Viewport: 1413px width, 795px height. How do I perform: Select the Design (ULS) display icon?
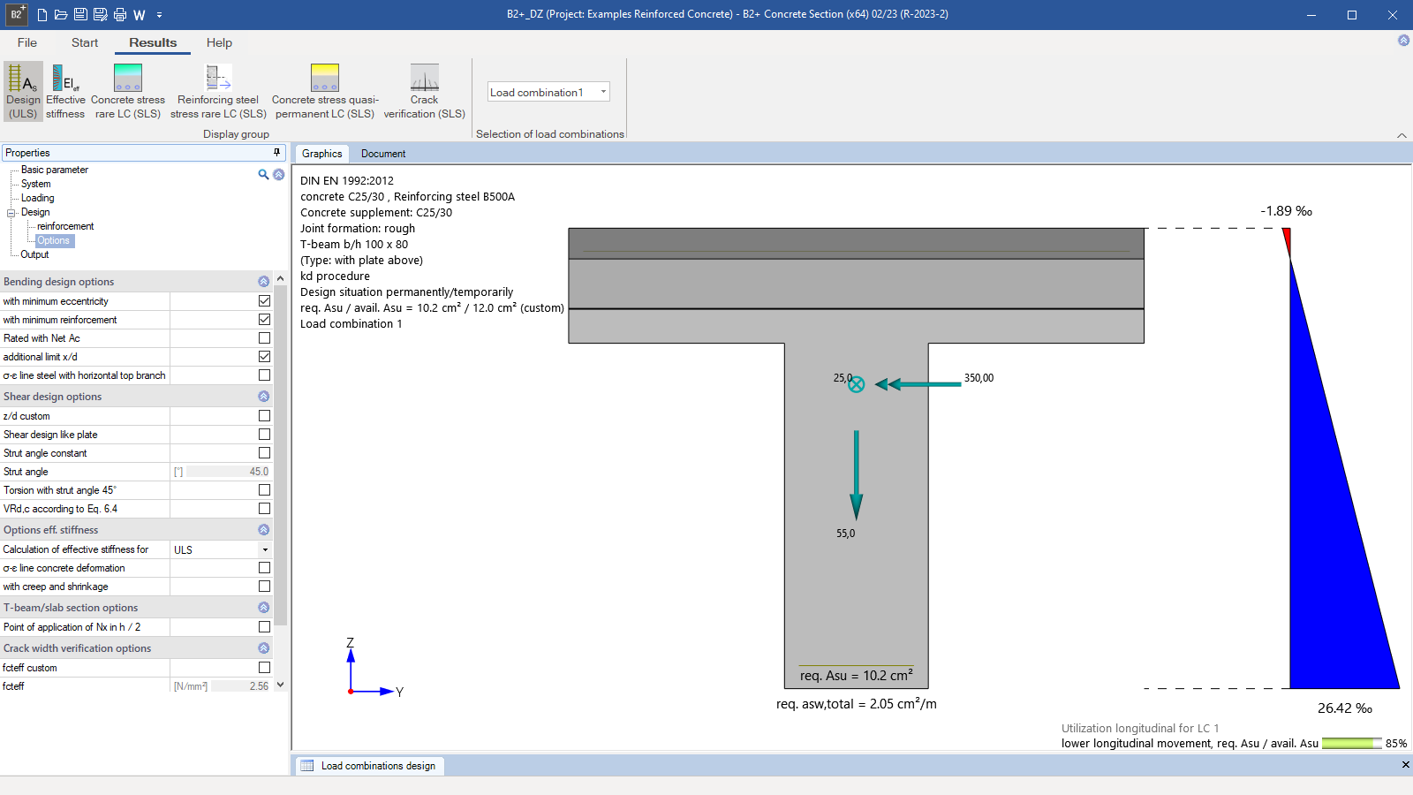[23, 91]
